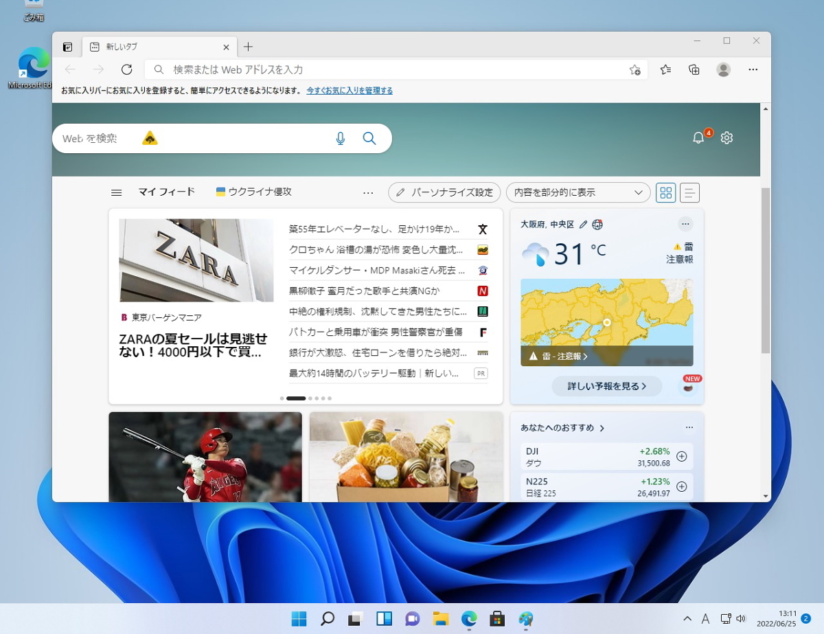The image size is (824, 634).
Task: Open more feed topics ellipsis
Action: click(x=368, y=192)
